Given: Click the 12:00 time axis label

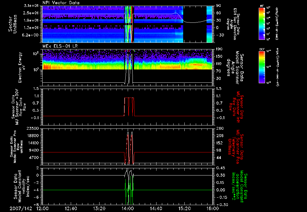Looking at the screenshot, I should point(43,209).
